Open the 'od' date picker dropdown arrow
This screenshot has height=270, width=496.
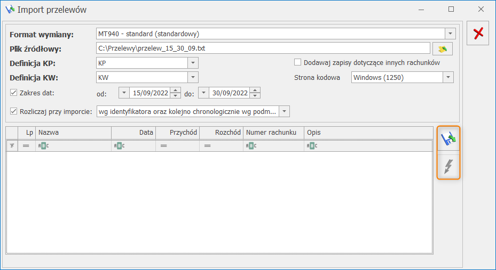[x=124, y=93]
